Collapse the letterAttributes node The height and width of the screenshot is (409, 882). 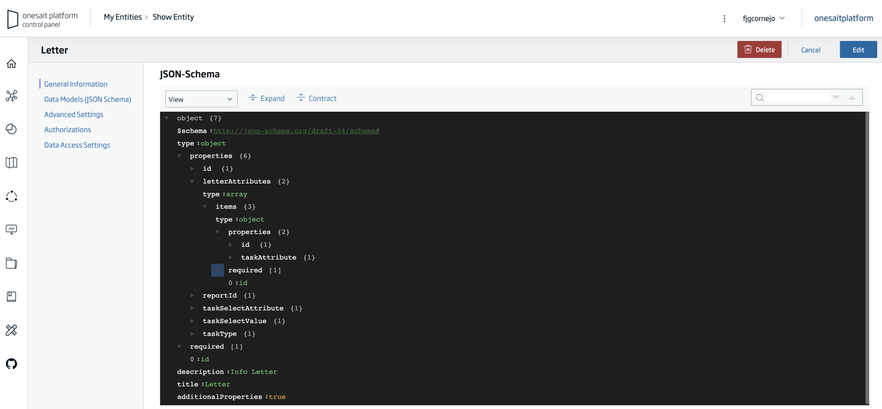[x=192, y=181]
